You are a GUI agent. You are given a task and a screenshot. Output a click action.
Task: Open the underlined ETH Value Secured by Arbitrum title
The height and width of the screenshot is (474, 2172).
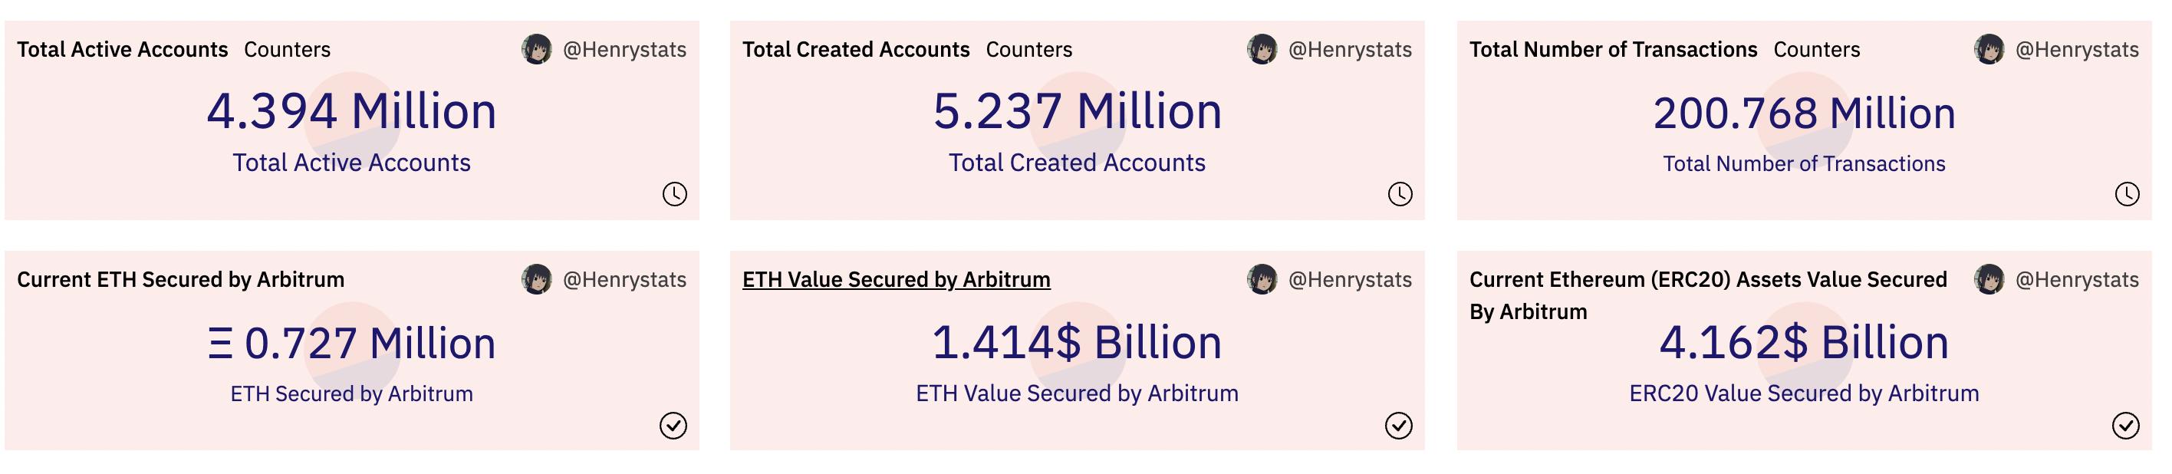(x=897, y=280)
